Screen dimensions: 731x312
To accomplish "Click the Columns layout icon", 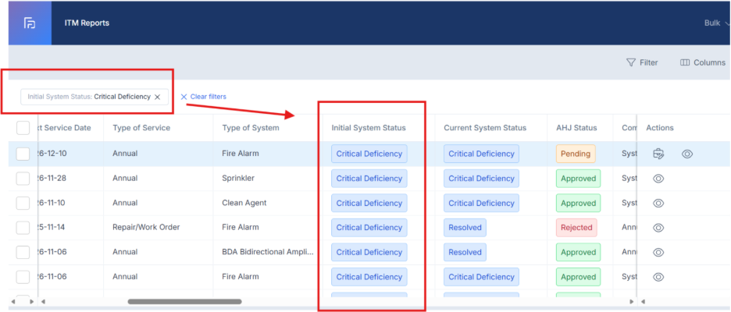I will click(685, 62).
